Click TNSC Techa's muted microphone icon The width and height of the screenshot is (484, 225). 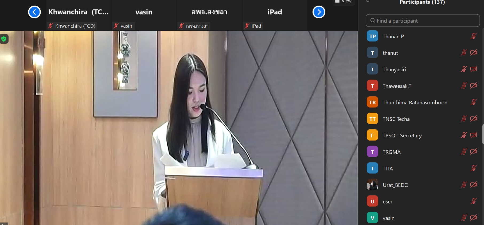464,119
